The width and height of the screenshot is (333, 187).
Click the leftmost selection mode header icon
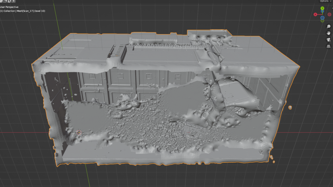coord(2,1)
